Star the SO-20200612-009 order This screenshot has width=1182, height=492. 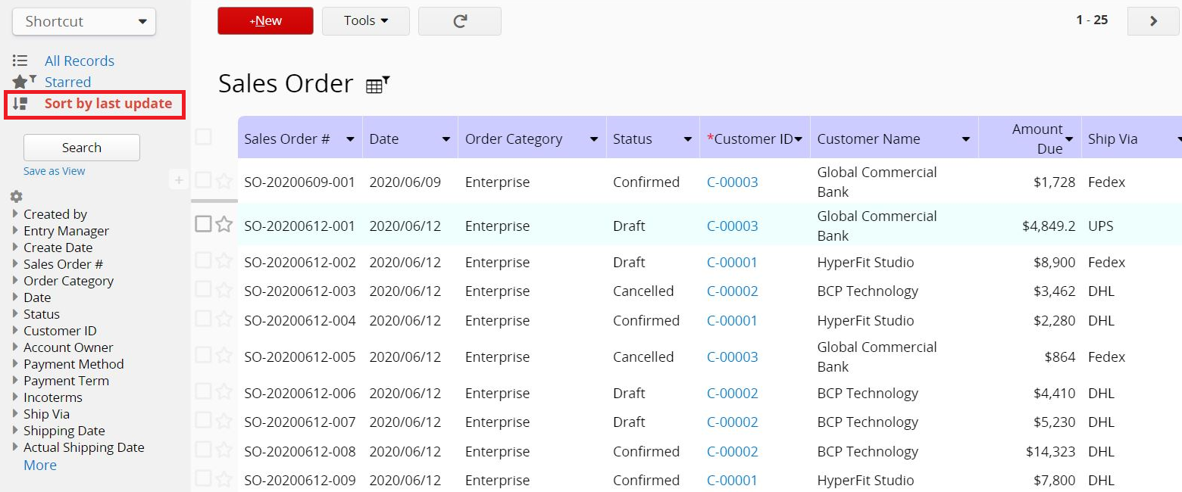(224, 479)
